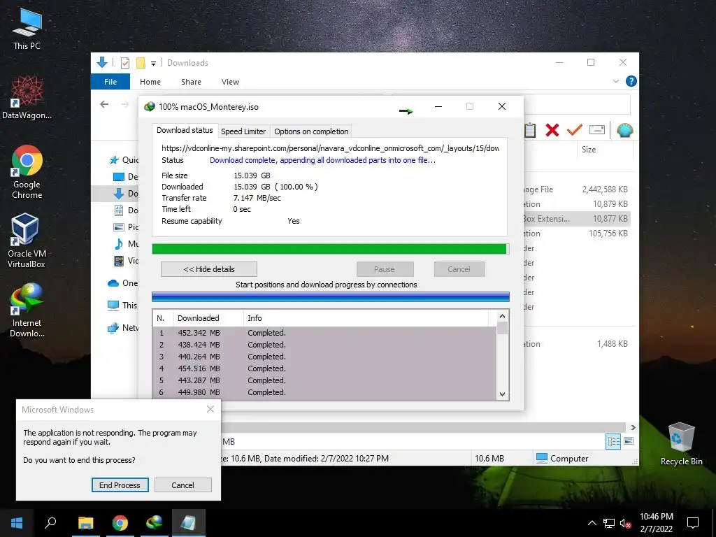Select Documents in navigation pane
716x537 pixels.
coord(126,210)
